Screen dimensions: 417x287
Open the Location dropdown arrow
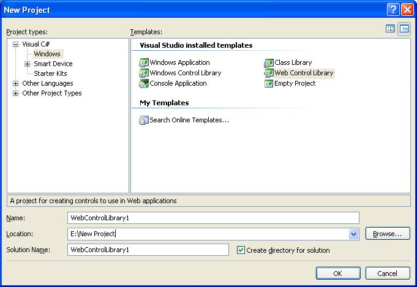click(x=353, y=234)
